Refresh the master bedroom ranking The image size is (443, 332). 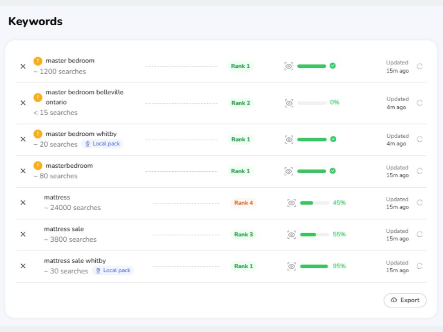tap(420, 66)
